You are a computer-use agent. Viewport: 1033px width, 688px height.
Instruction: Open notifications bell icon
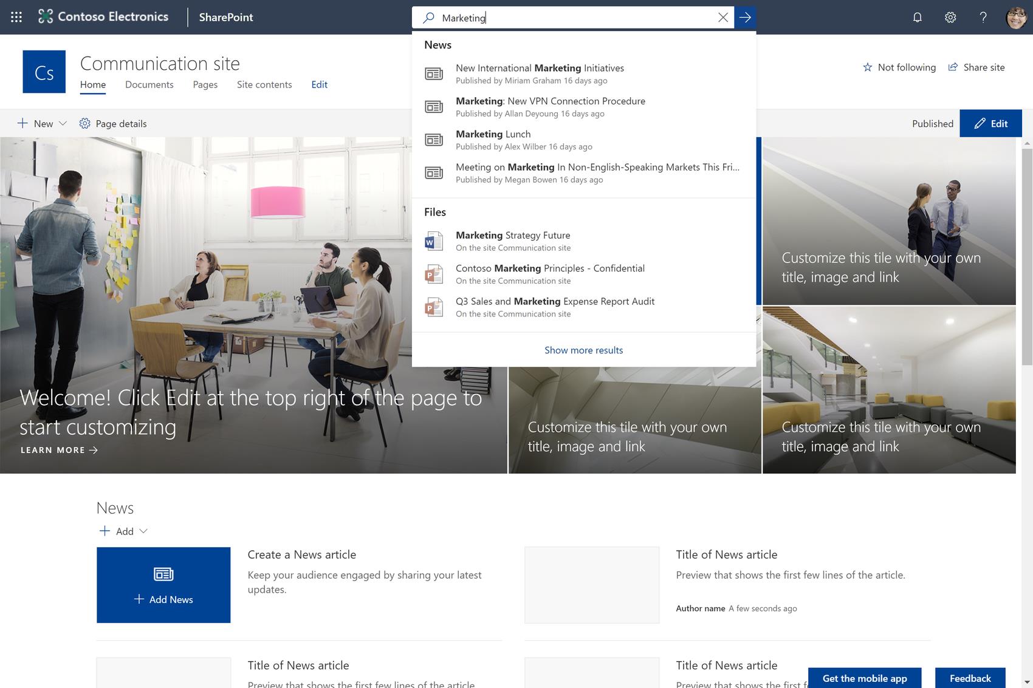click(918, 17)
